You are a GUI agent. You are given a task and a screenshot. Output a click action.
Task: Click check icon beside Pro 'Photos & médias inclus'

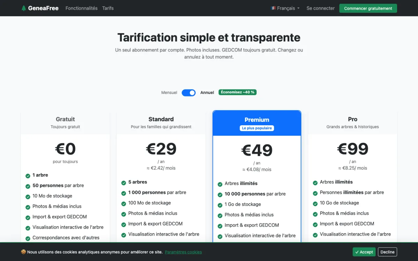tap(315, 214)
